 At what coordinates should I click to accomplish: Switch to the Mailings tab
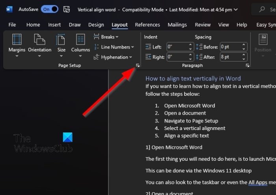[177, 25]
